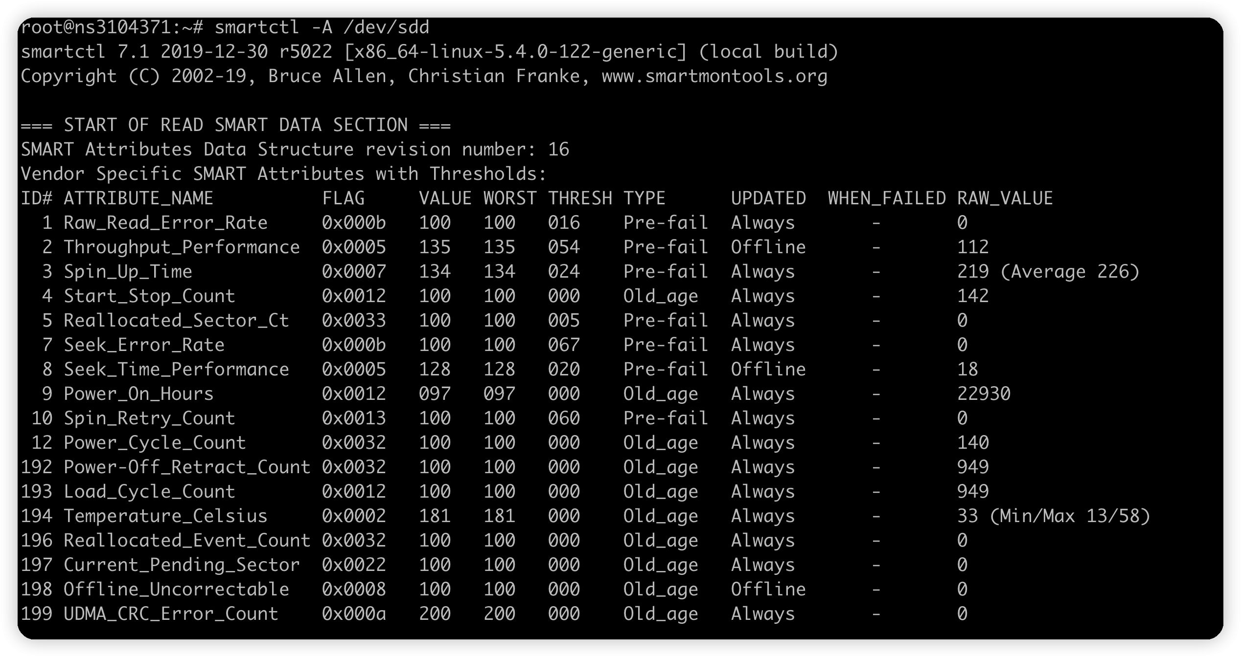Click the Current_Pending_Sector flag 0x0022

[354, 565]
